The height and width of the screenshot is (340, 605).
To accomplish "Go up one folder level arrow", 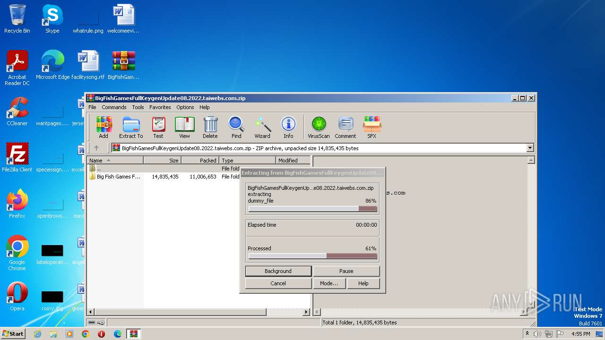I will [x=96, y=148].
